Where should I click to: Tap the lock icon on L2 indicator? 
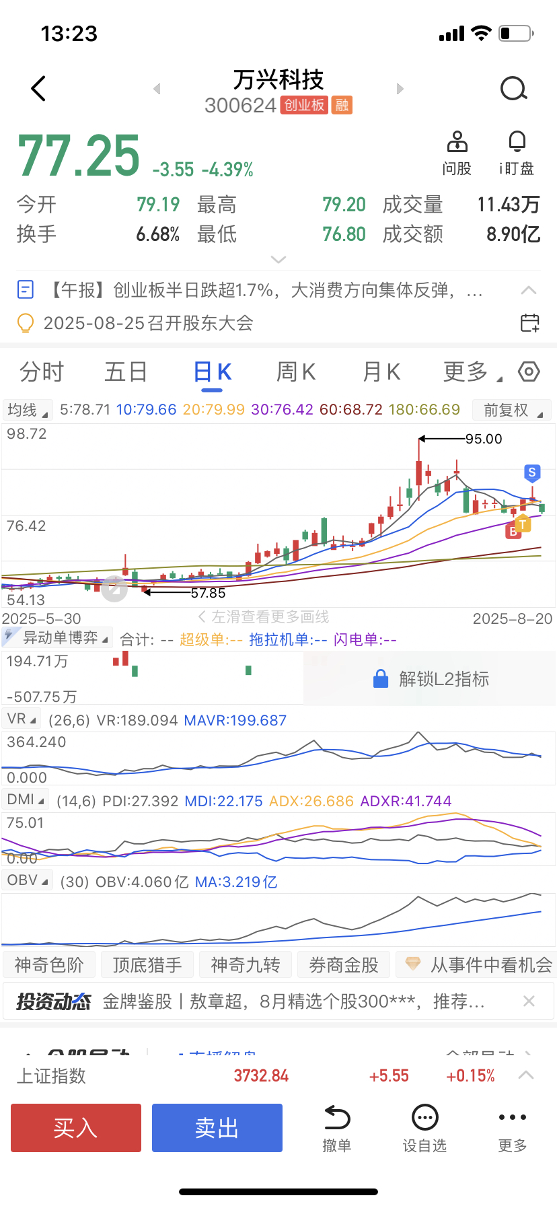click(381, 679)
